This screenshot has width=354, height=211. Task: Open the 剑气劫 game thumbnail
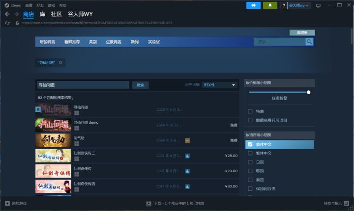pyautogui.click(x=53, y=140)
